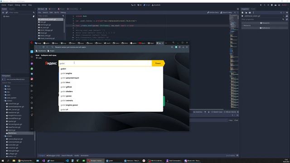Expand the scripts folder in FileSystem
The height and width of the screenshot is (163, 290).
4,136
